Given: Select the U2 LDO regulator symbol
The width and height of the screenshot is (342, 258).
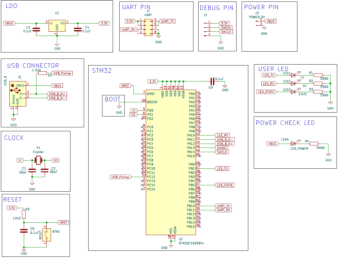Looking at the screenshot, I should point(57,25).
